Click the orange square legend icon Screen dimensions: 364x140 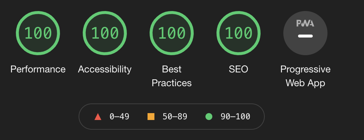pos(151,117)
